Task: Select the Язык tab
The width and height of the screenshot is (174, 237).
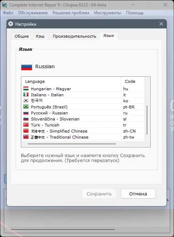Action: click(109, 36)
